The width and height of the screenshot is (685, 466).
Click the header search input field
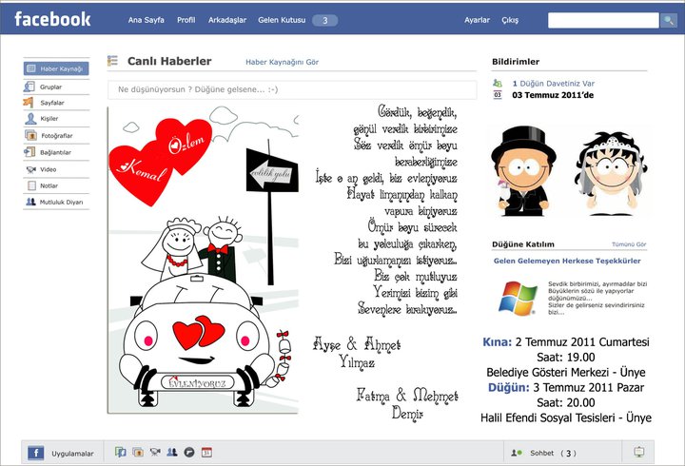[602, 20]
